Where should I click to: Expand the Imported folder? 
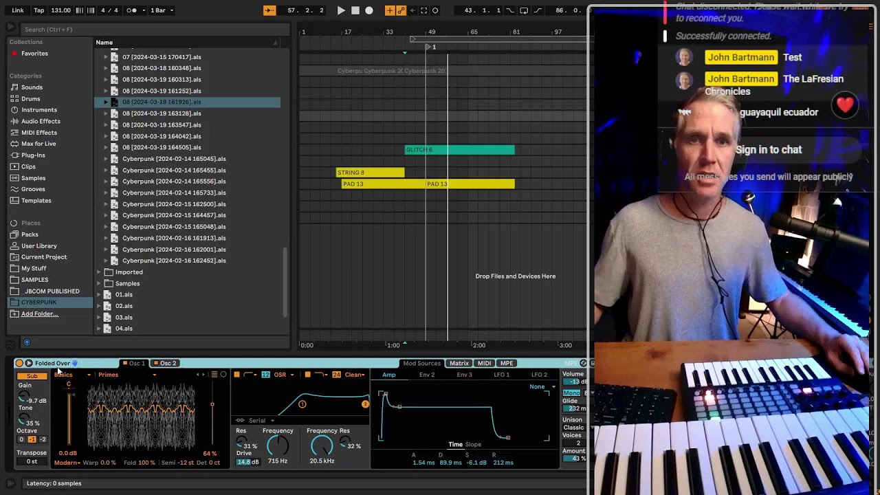tap(99, 272)
